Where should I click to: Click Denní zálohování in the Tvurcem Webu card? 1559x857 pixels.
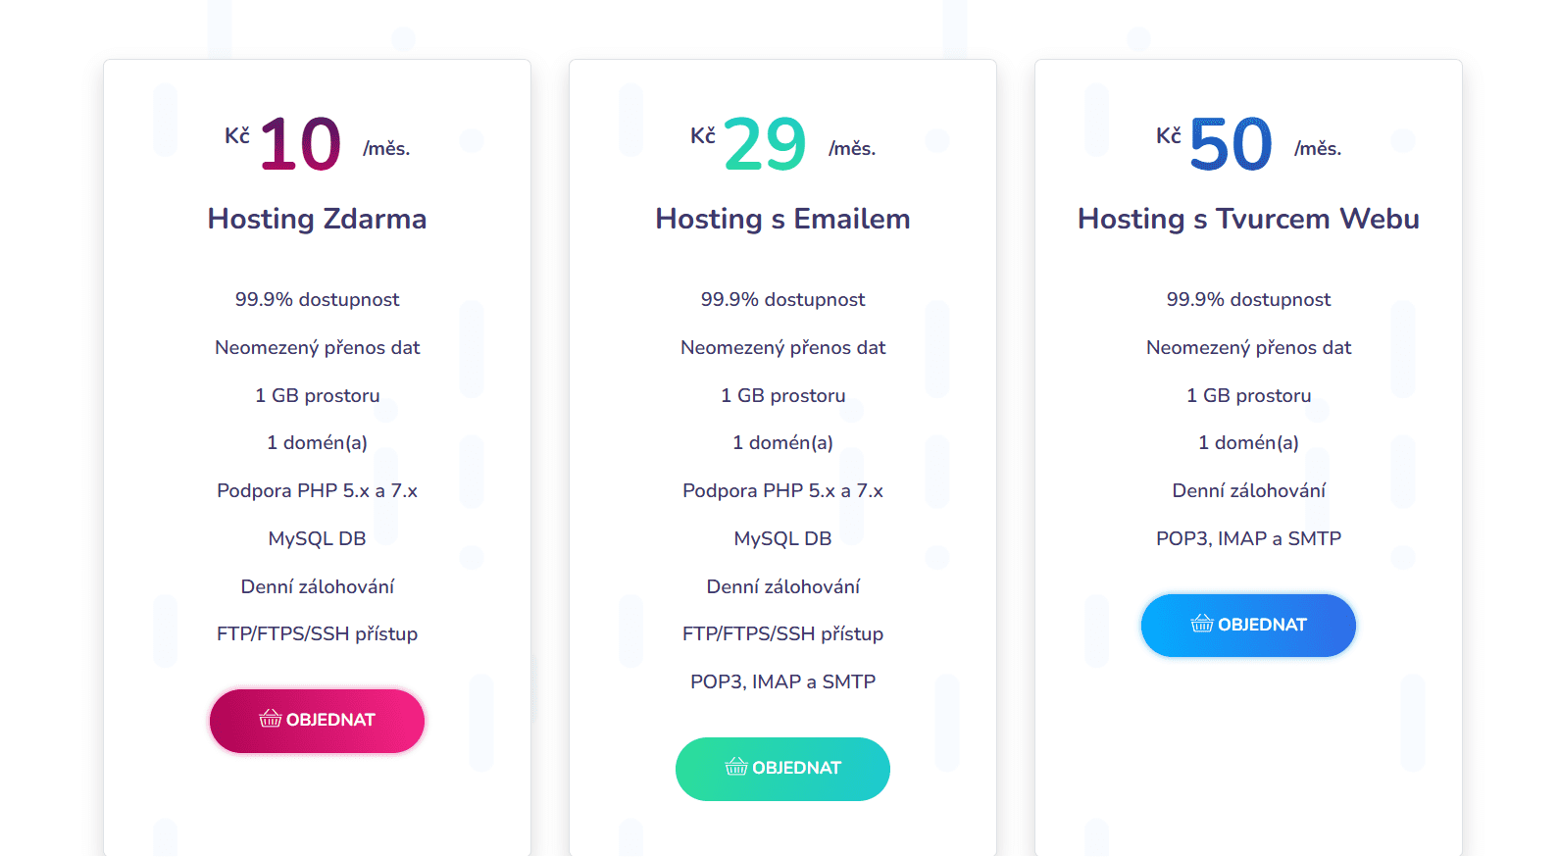point(1248,491)
